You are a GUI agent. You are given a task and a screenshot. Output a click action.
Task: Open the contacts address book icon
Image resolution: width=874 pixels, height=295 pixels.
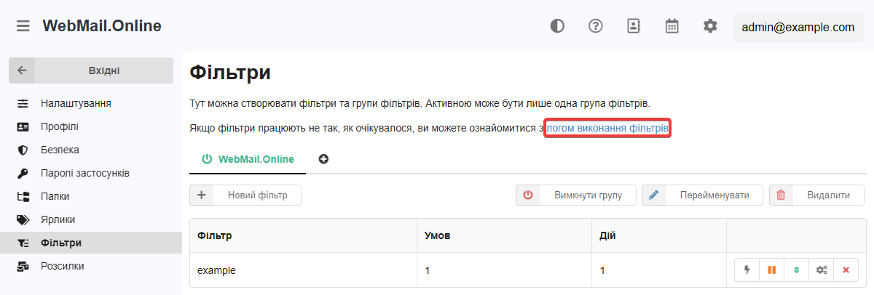[x=634, y=26]
